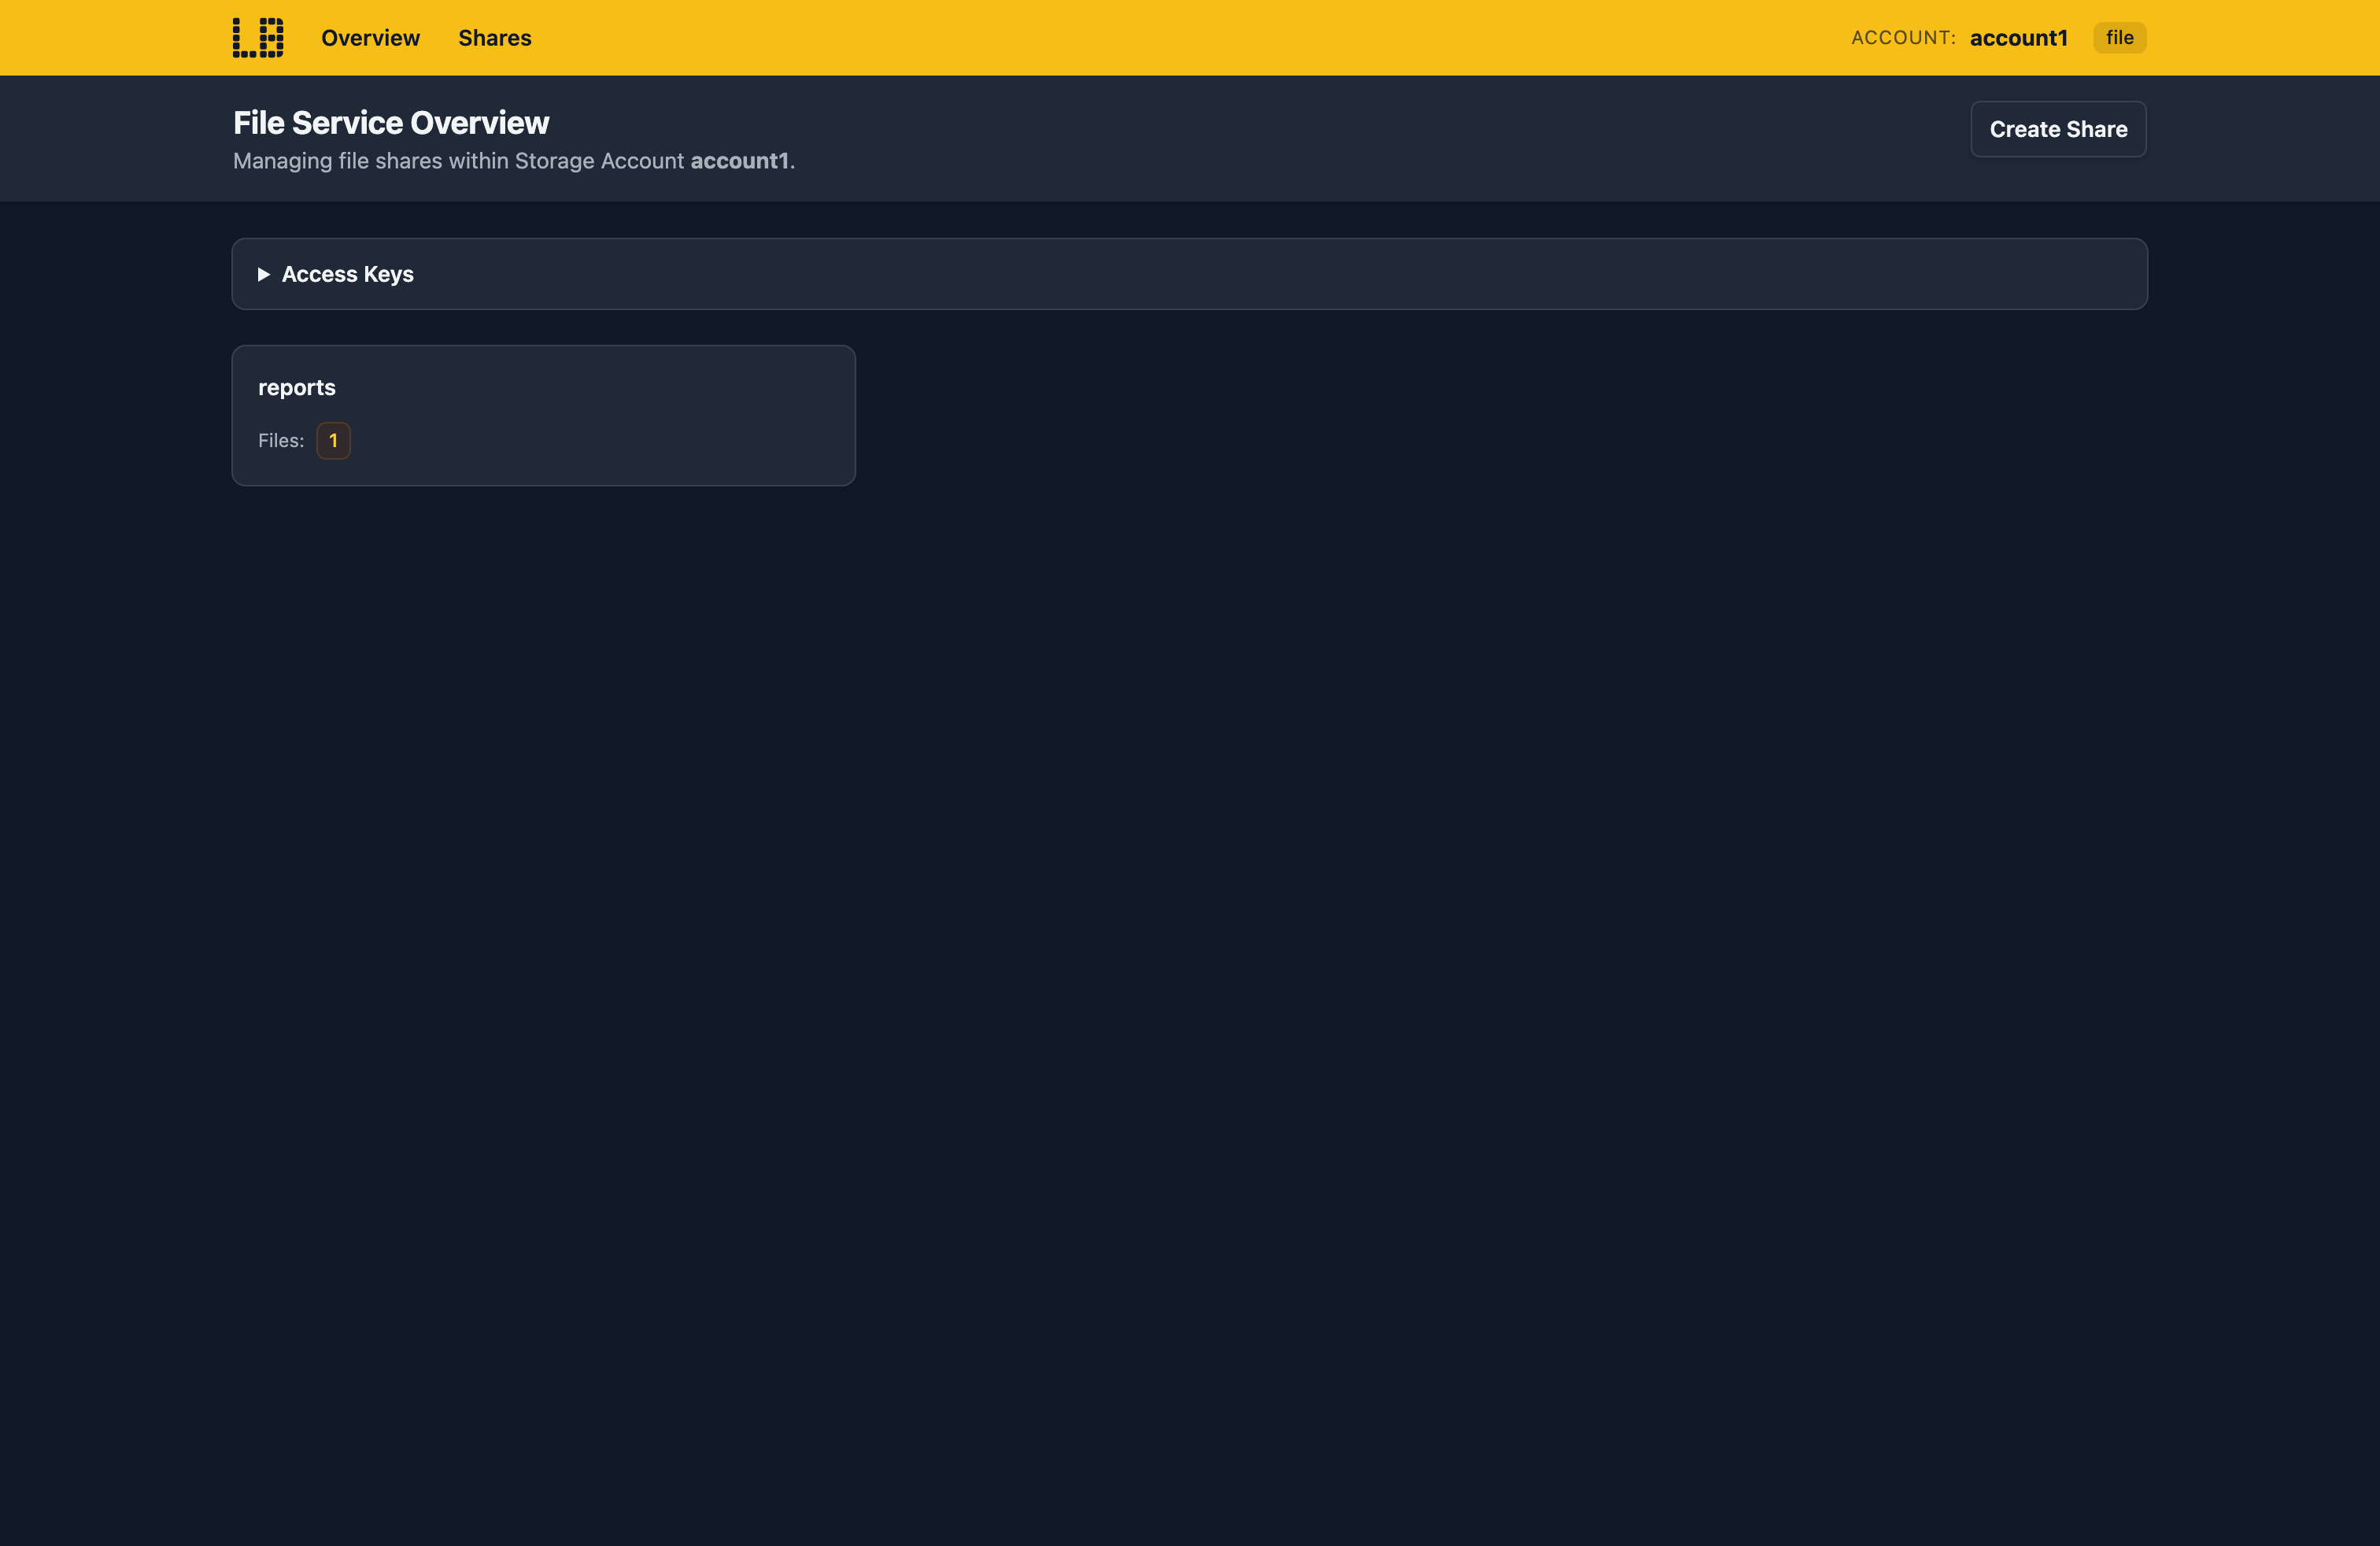Open the Overview nav item
The height and width of the screenshot is (1546, 2380).
pyautogui.click(x=370, y=38)
